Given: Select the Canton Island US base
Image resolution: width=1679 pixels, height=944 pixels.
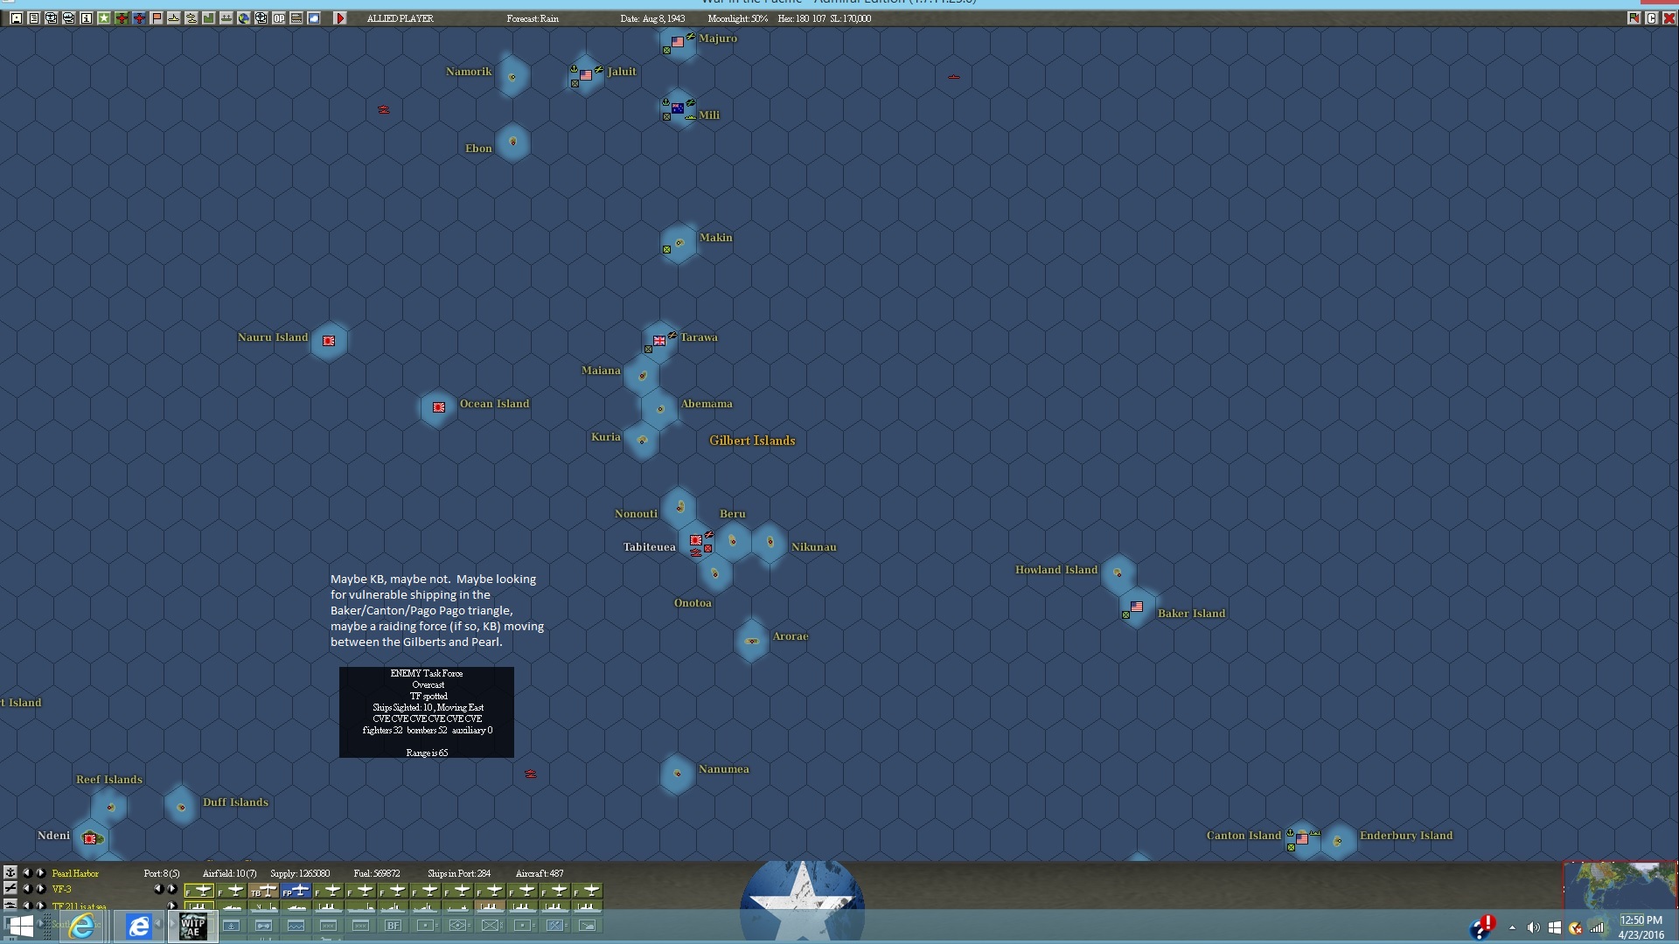Looking at the screenshot, I should 1302,838.
